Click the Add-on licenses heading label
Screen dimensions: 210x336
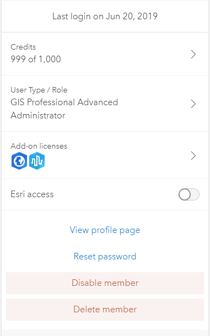(x=39, y=146)
